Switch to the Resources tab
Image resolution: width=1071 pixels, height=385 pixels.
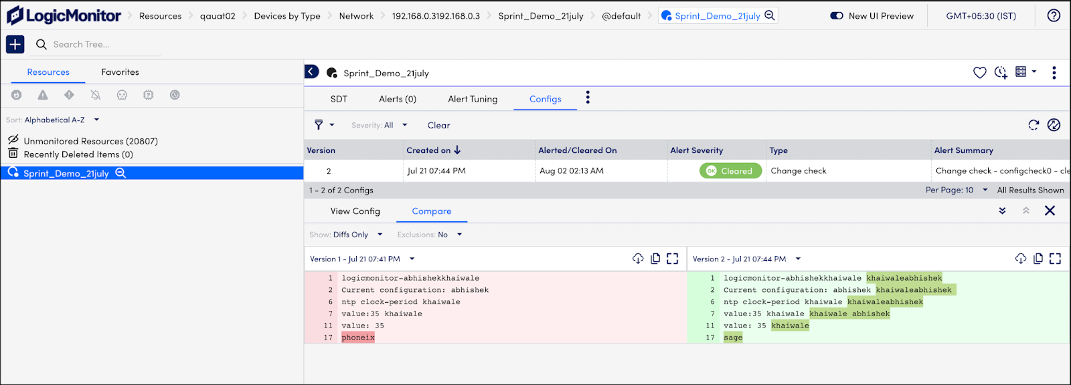click(48, 72)
